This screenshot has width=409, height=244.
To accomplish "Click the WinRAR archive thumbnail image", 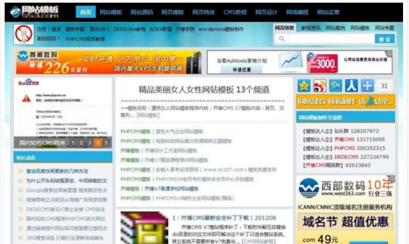I will (x=144, y=228).
